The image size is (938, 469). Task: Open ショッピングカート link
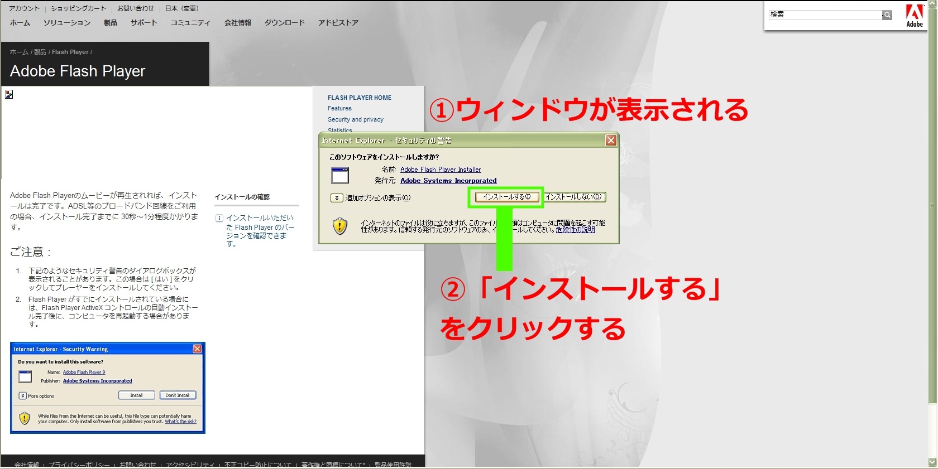[x=78, y=8]
